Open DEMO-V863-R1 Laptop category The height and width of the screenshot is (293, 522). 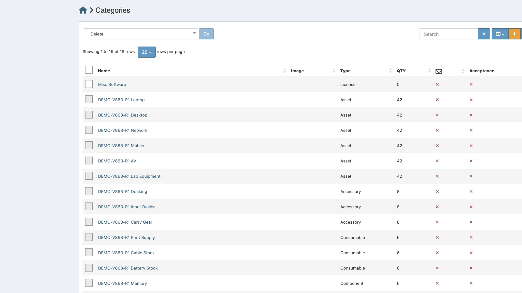(121, 100)
